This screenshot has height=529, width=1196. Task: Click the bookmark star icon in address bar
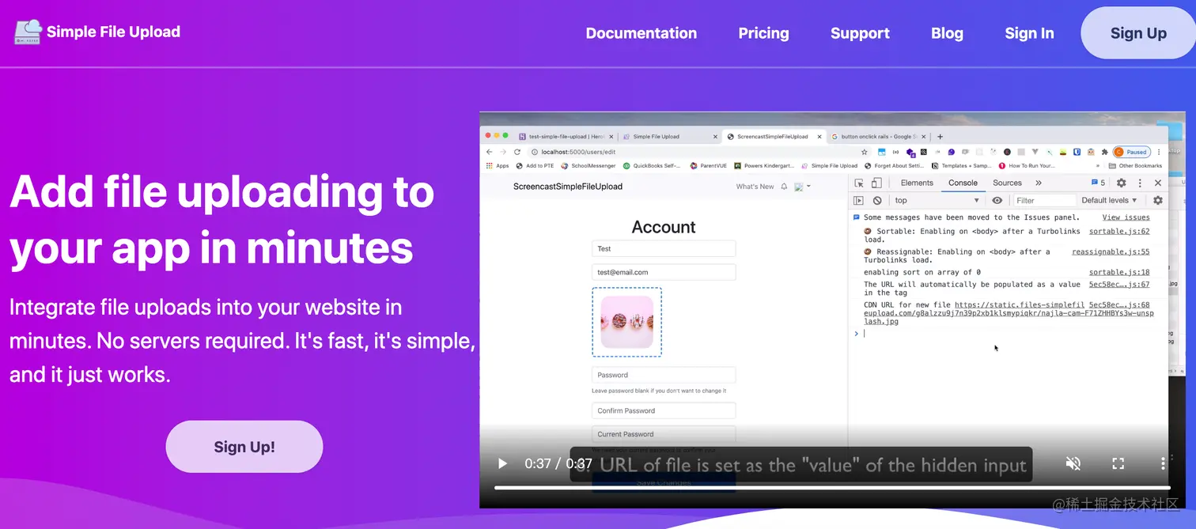[865, 152]
